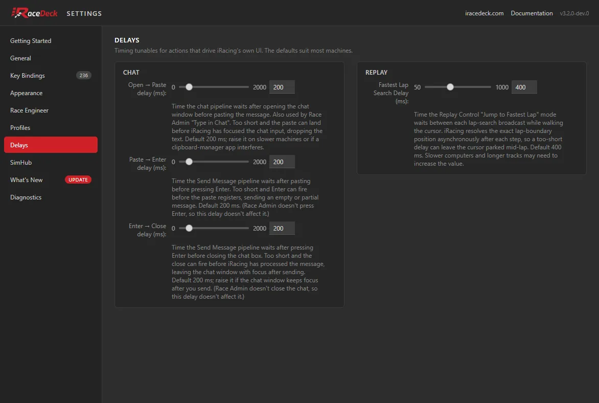The width and height of the screenshot is (599, 403).
Task: Click the Enter → Close delay label
Action: [148, 230]
